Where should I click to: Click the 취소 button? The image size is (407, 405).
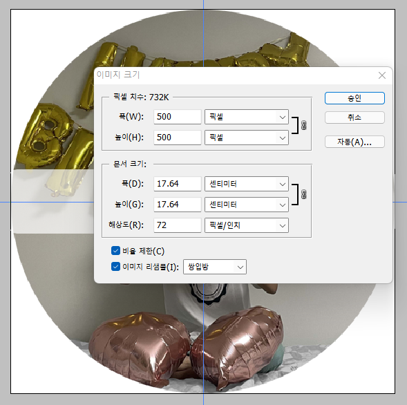click(x=354, y=117)
